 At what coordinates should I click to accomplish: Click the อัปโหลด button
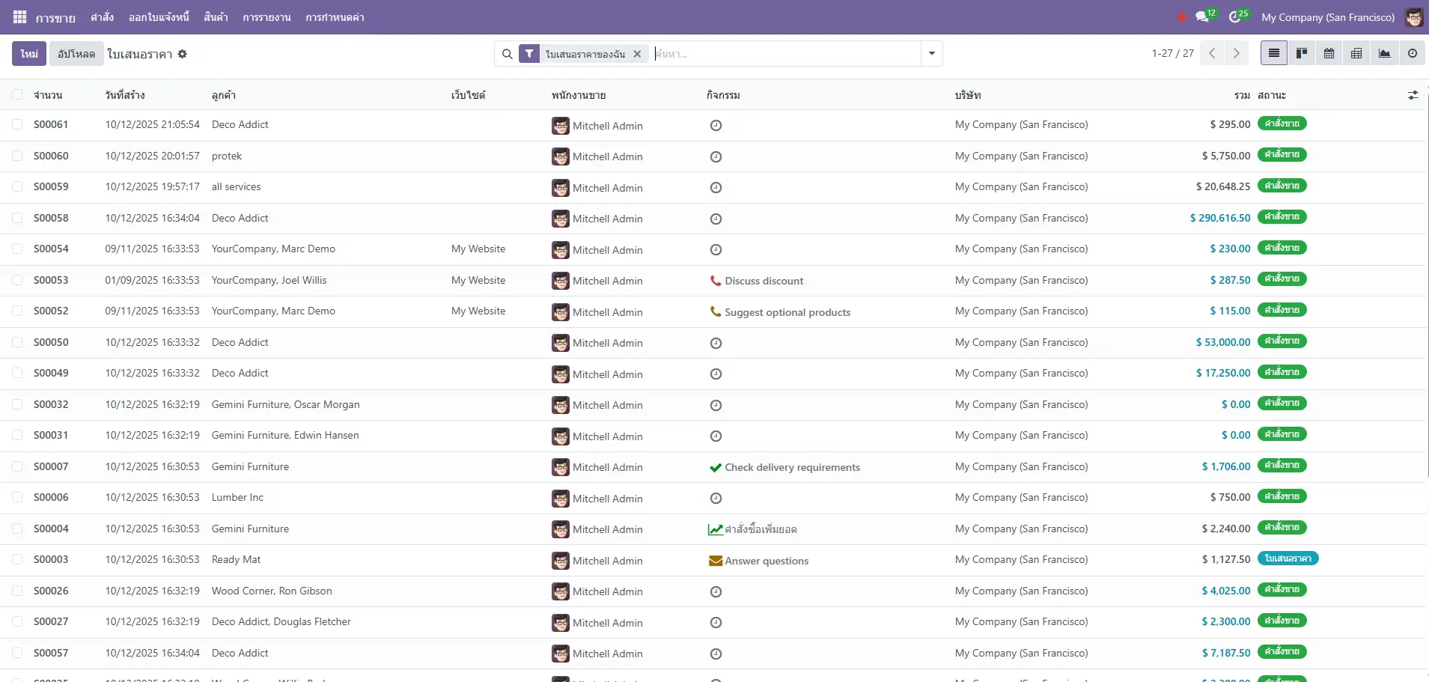point(76,54)
